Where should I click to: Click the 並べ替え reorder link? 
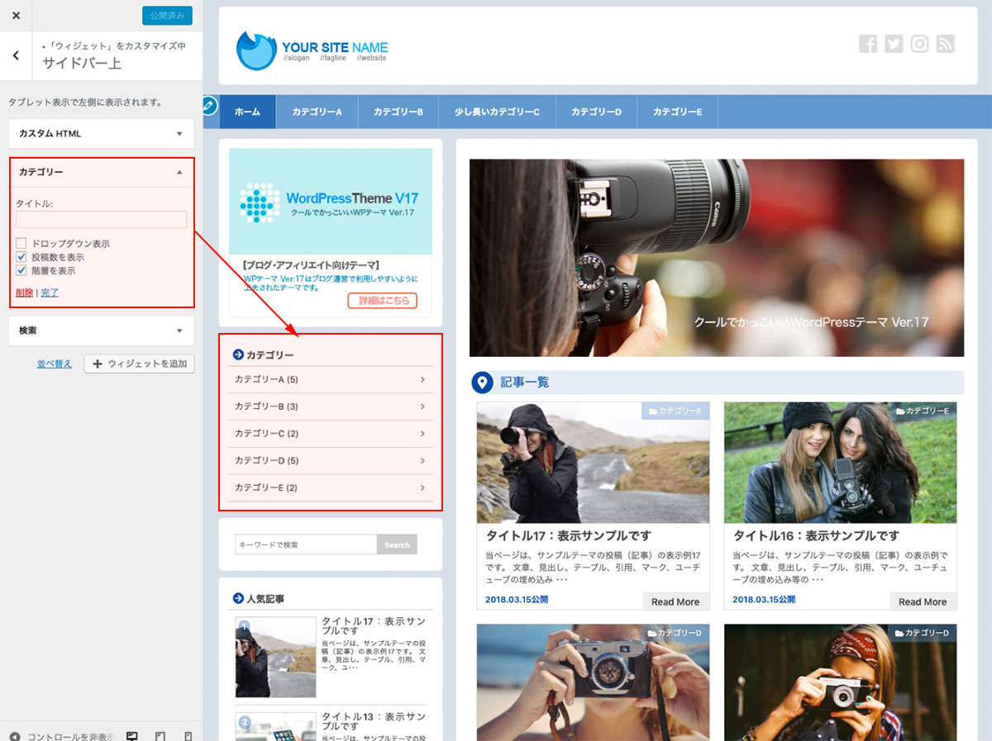point(55,363)
